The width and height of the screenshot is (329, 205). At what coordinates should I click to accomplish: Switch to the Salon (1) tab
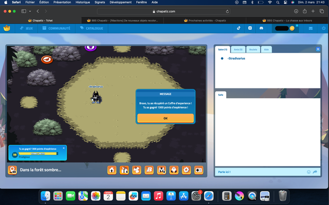pos(223,49)
